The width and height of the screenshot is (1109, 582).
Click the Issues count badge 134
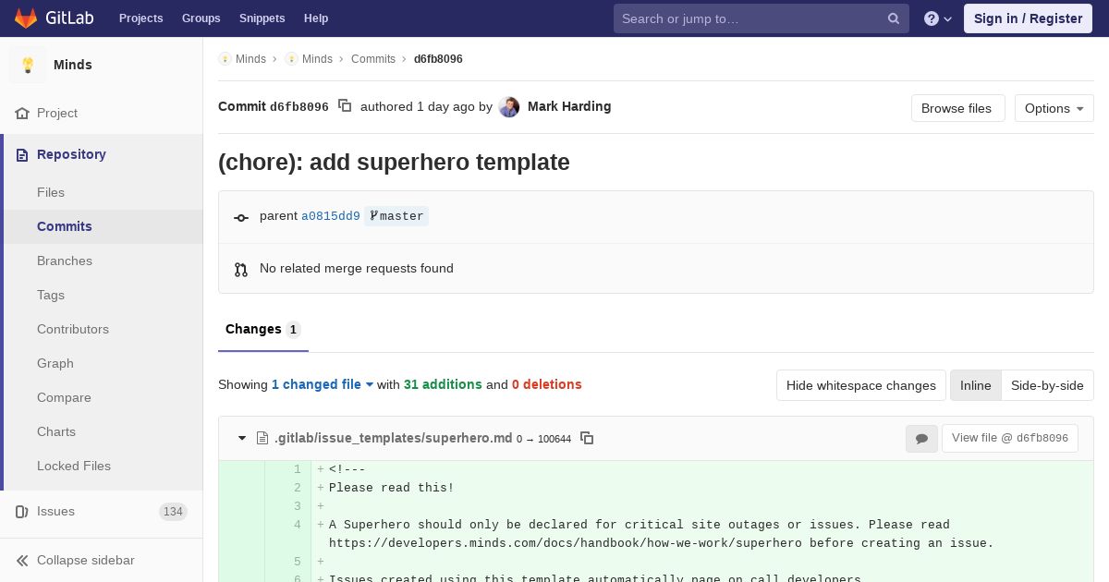point(173,512)
